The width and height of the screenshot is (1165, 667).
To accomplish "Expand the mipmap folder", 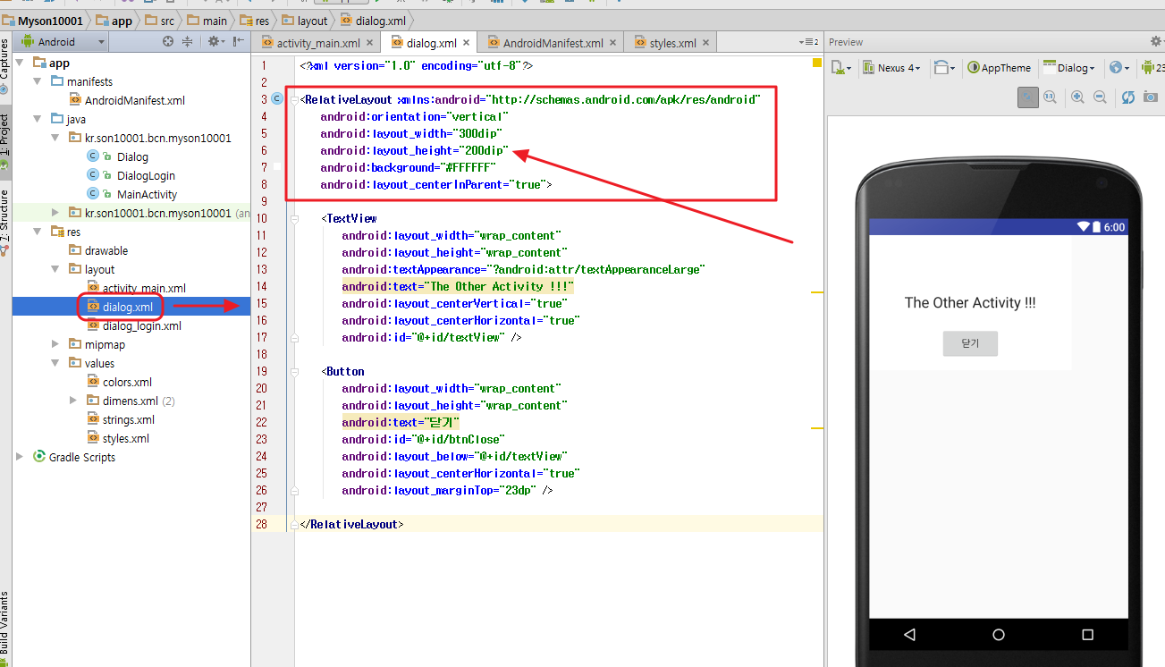I will pos(55,344).
